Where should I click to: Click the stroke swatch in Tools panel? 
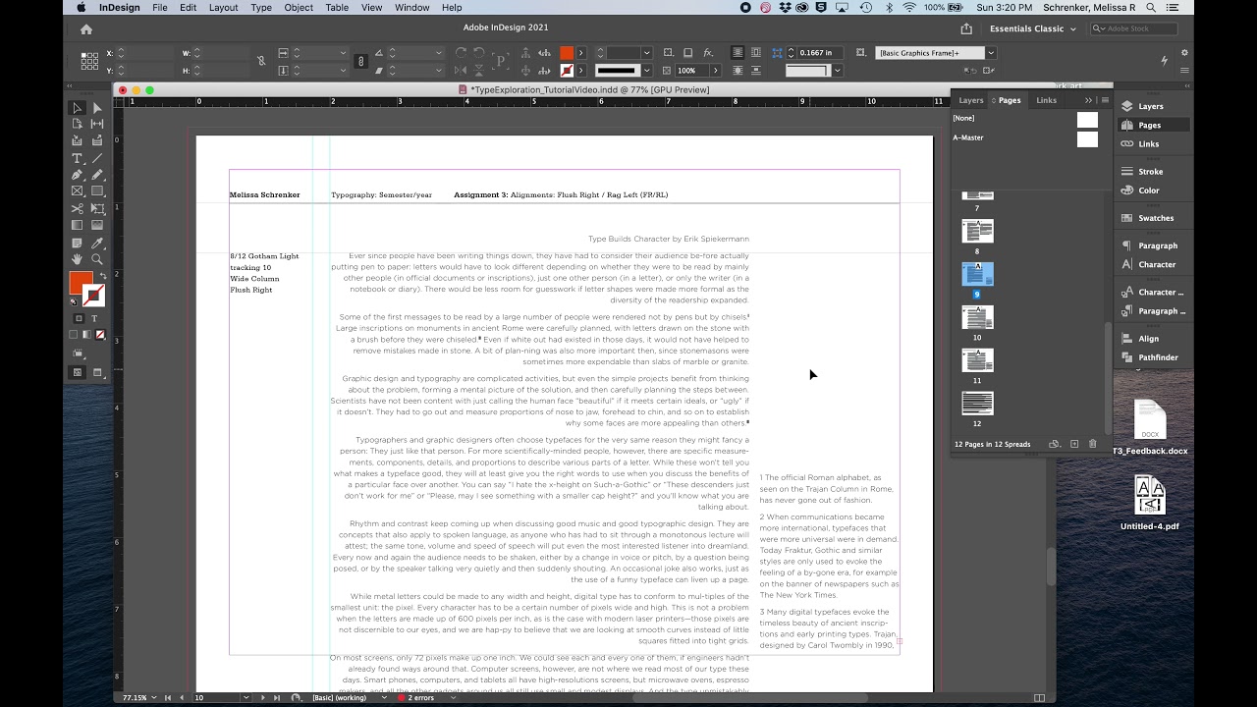click(x=94, y=296)
